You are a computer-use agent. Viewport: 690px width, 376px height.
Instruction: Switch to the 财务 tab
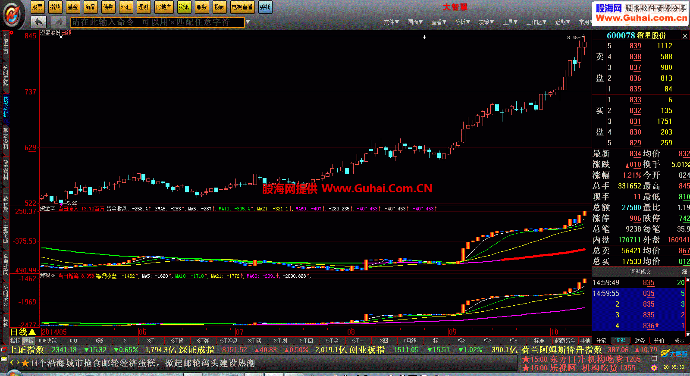[x=640, y=341]
